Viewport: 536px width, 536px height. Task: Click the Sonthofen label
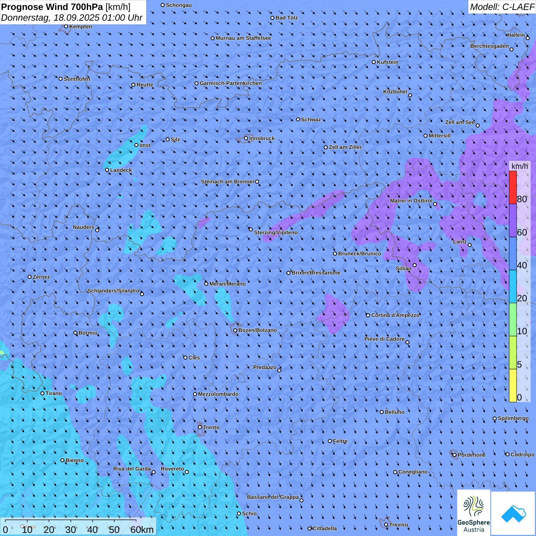pos(77,79)
